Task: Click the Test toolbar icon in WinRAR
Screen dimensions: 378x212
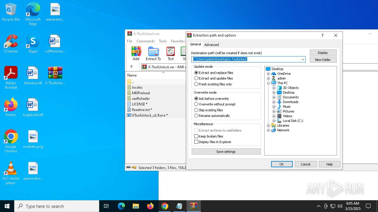Action: click(171, 53)
